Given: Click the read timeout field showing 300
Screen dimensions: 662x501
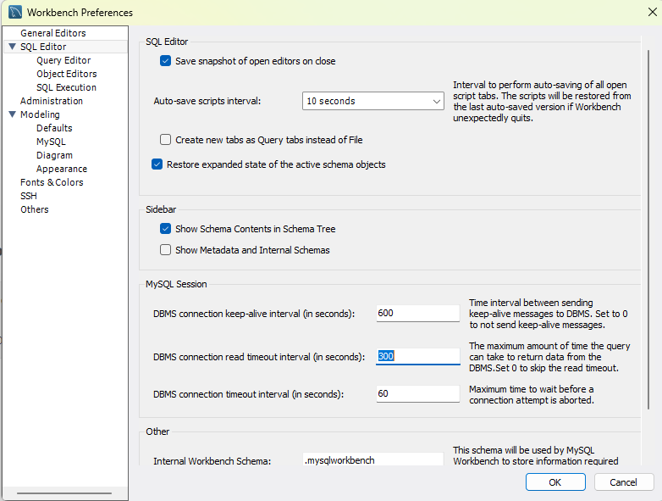Looking at the screenshot, I should click(418, 356).
